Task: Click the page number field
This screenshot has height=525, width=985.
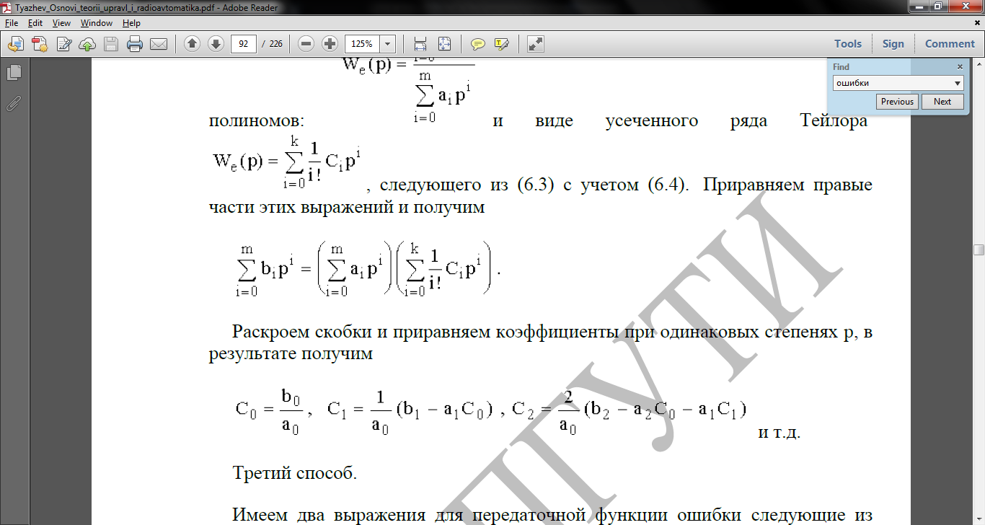Action: [x=244, y=44]
